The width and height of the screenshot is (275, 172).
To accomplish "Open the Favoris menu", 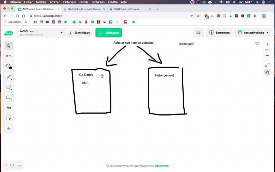I will coord(84,2).
